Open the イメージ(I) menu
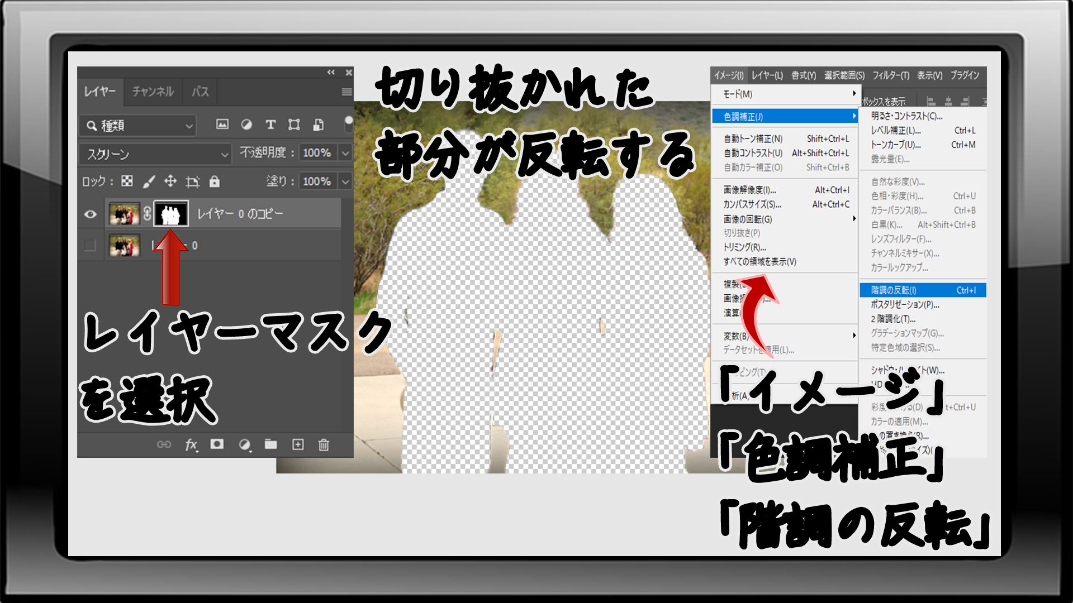 tap(729, 75)
